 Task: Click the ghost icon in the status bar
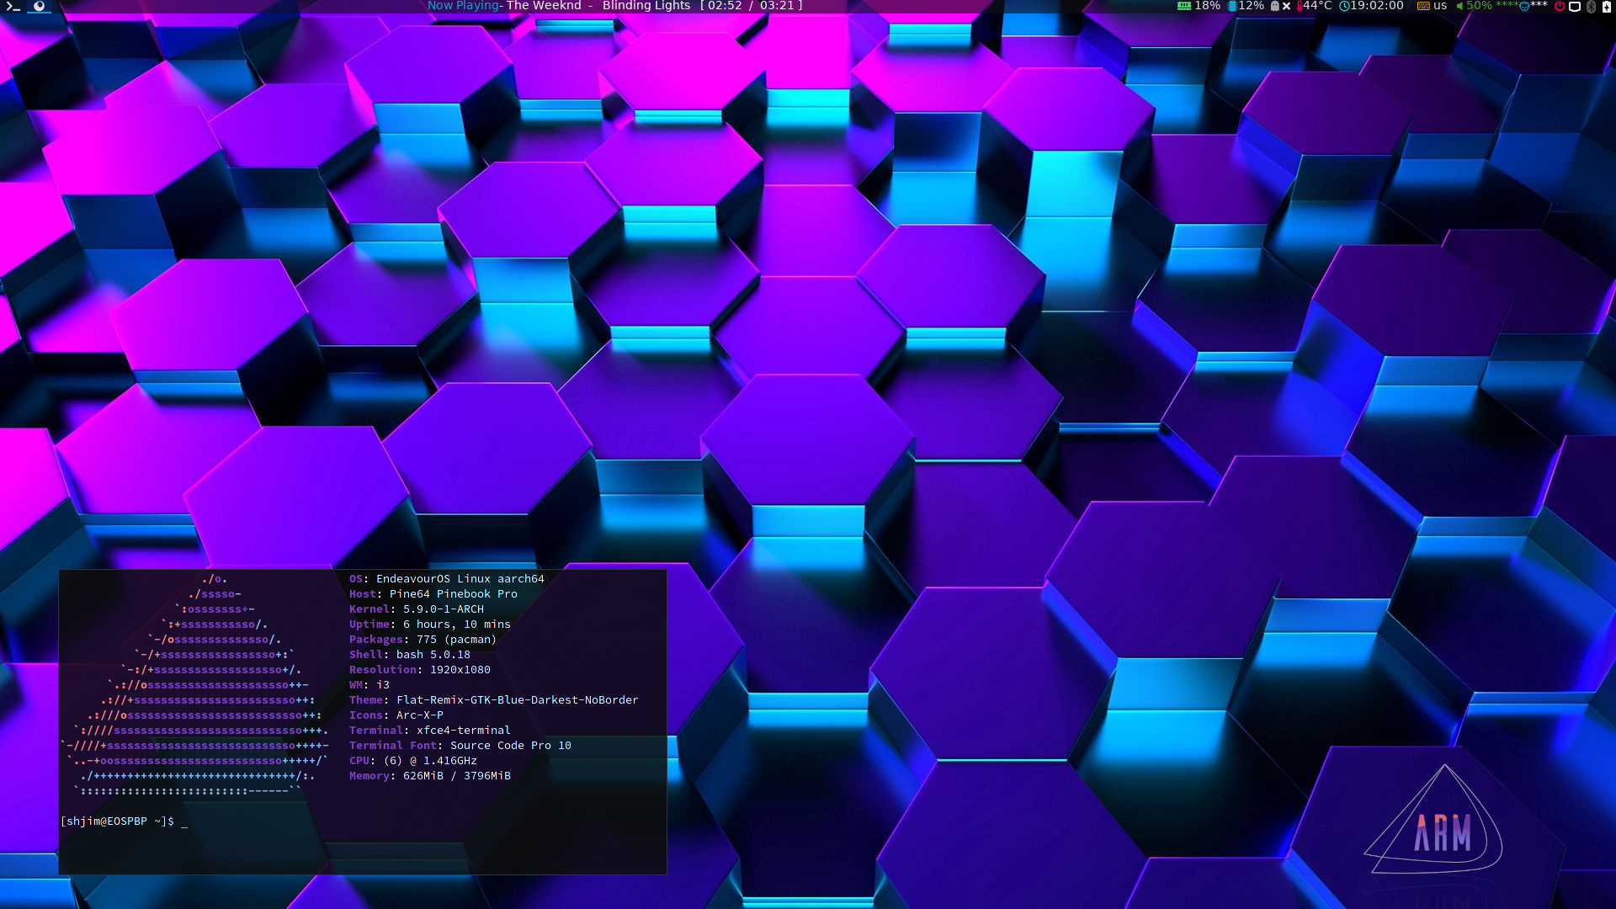click(x=1275, y=6)
